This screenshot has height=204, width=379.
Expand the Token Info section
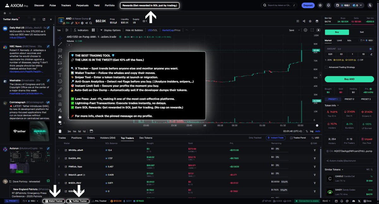331,105
